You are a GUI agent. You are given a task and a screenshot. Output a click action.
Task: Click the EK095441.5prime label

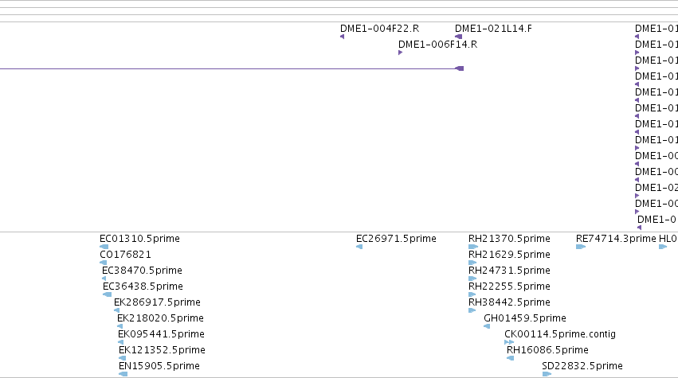pos(161,334)
